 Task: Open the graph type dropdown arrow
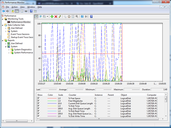[x=48, y=17]
